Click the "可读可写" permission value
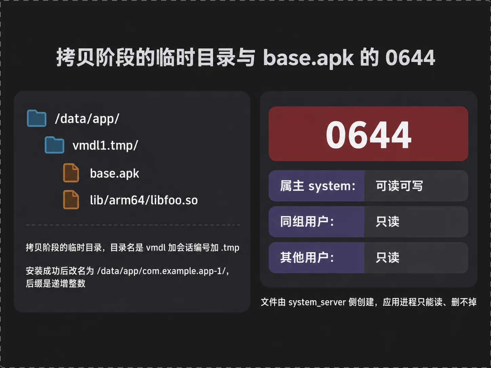The image size is (491, 368). click(399, 186)
